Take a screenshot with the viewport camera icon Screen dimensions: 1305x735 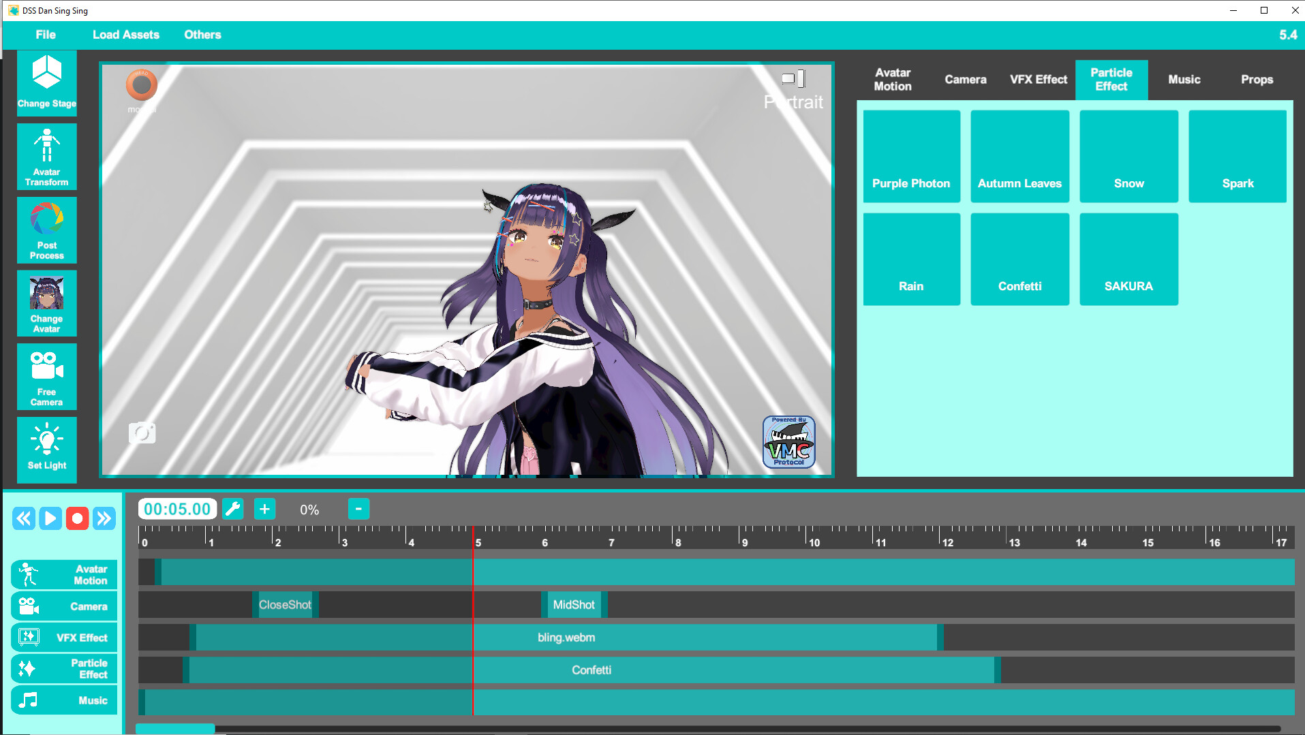pyautogui.click(x=142, y=433)
